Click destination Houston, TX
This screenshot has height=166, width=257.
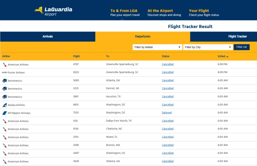click(113, 96)
